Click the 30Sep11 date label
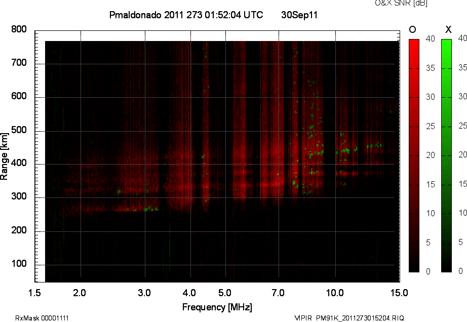 tap(299, 15)
